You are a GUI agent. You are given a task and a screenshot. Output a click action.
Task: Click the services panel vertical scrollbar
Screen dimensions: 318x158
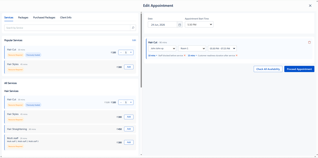point(141,50)
